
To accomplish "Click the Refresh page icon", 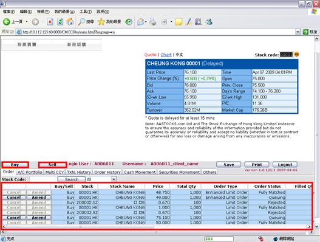I will (x=60, y=22).
